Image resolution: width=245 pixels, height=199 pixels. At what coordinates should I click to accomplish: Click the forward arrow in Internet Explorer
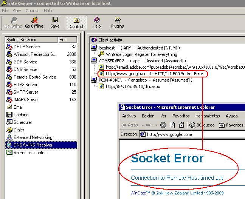[x=149, y=125]
